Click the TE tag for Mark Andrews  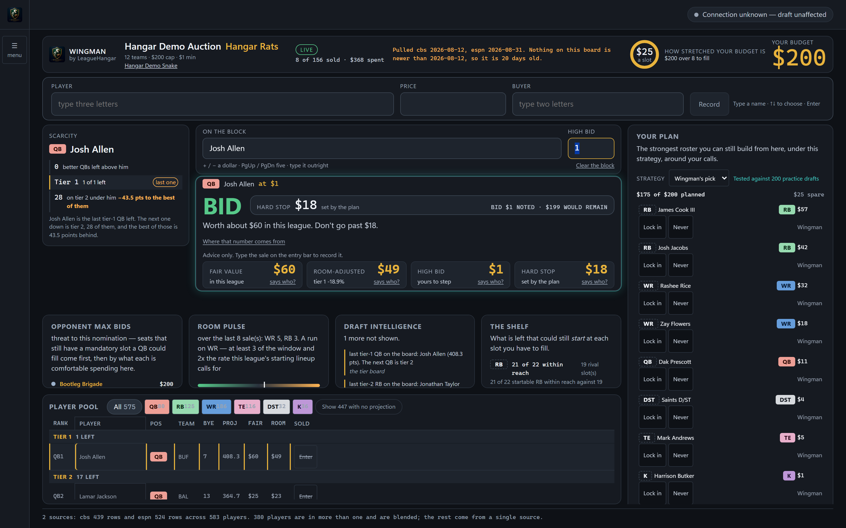[787, 437]
